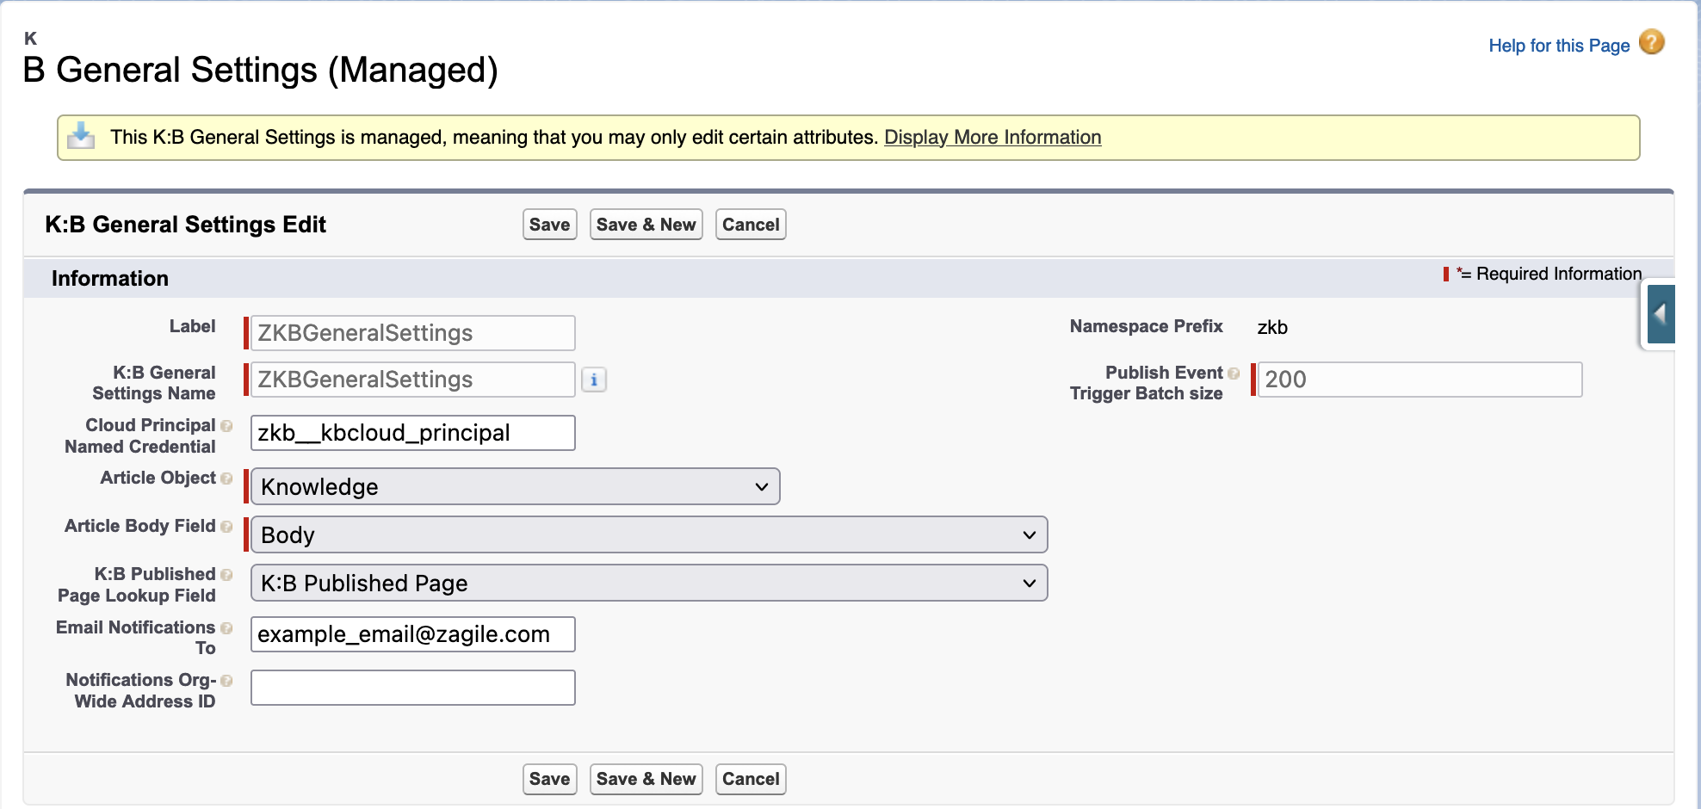Screen dimensions: 1701x809
Task: Click help bubble beside Article Object label
Action: [x=226, y=479]
